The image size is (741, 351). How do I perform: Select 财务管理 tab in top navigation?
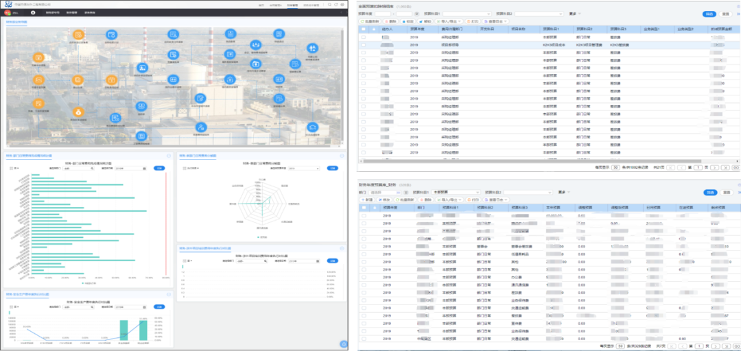[x=294, y=4]
